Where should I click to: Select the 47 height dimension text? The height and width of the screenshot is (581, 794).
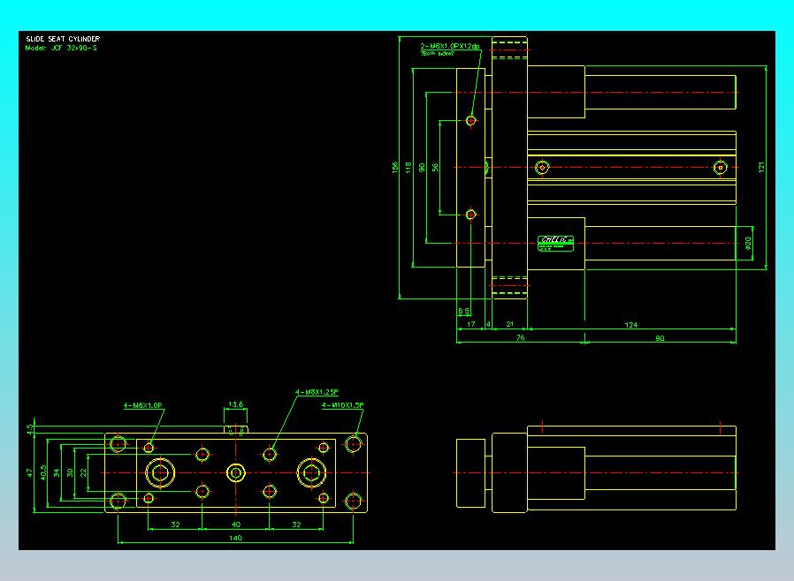[x=29, y=472]
